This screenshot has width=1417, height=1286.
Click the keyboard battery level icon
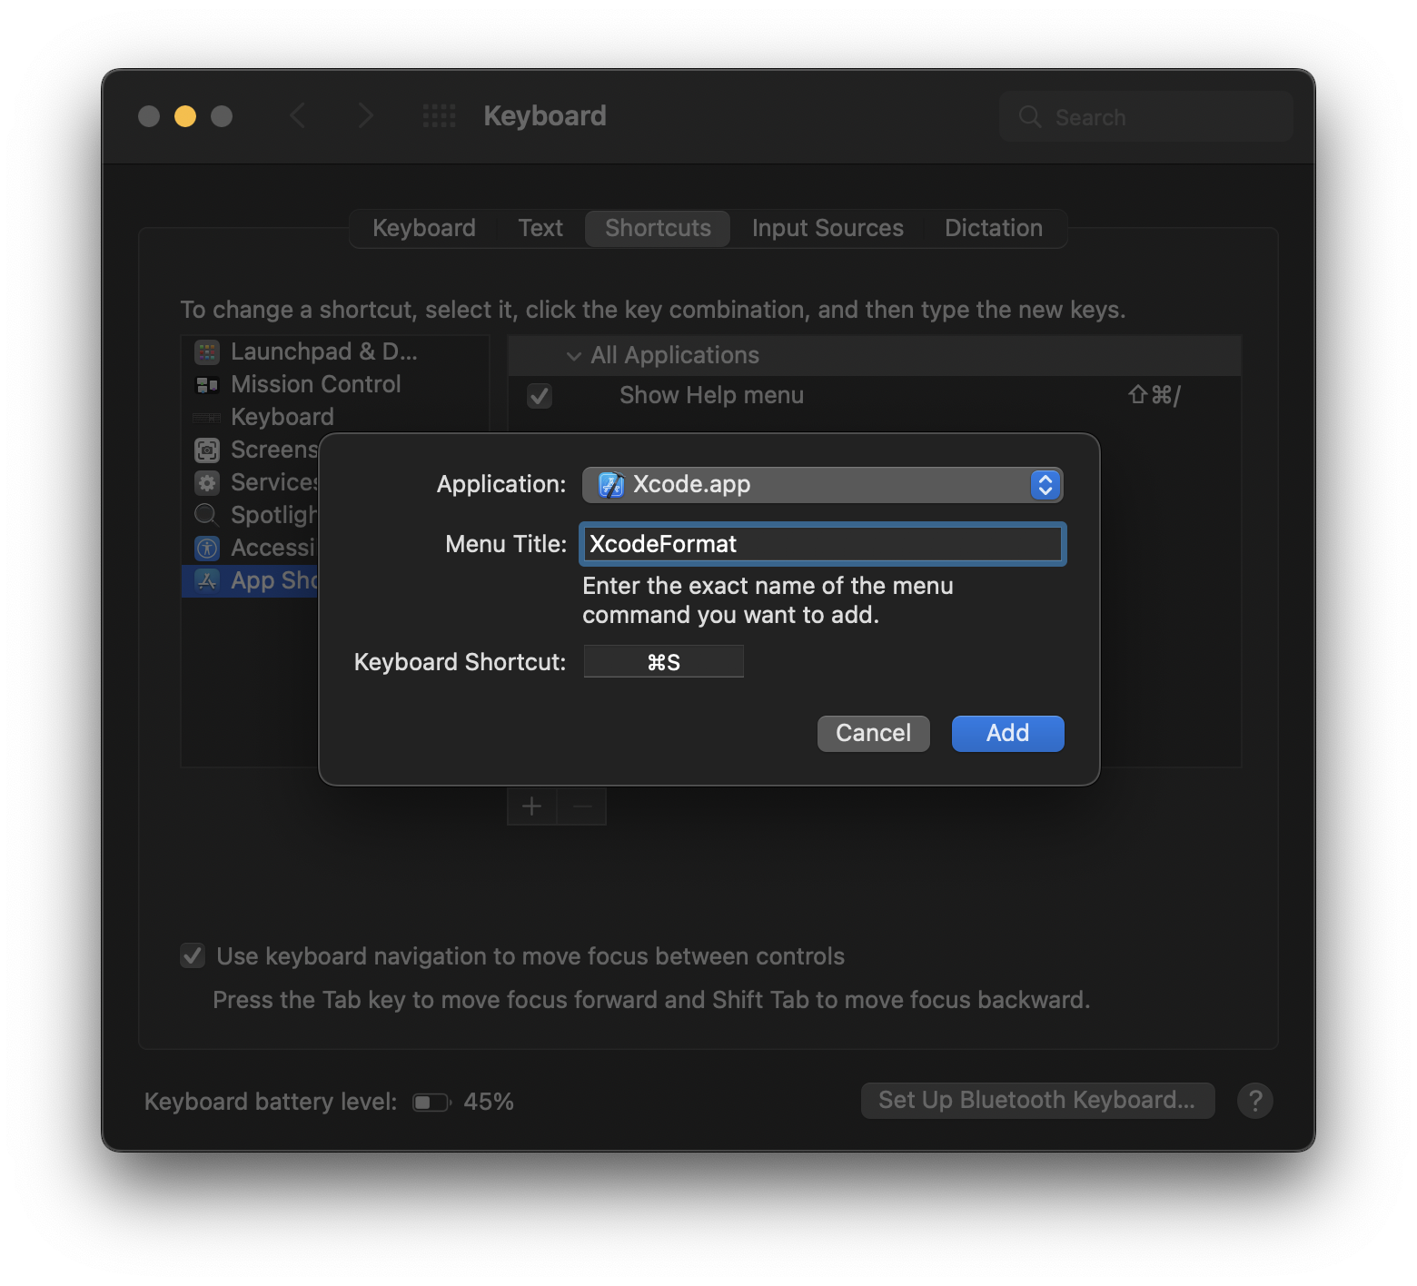[431, 1103]
